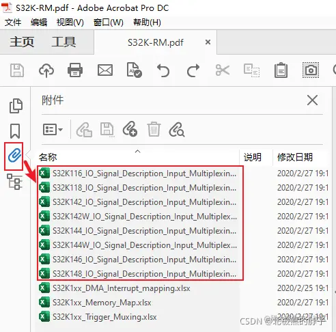Click the Save file icon in toolbar
The image size is (336, 332).
[17, 70]
